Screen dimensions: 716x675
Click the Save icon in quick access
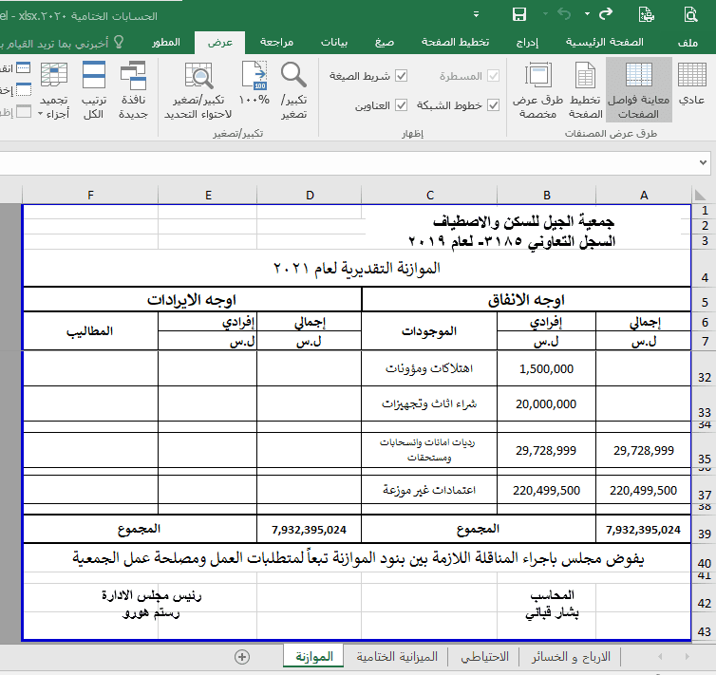click(519, 14)
